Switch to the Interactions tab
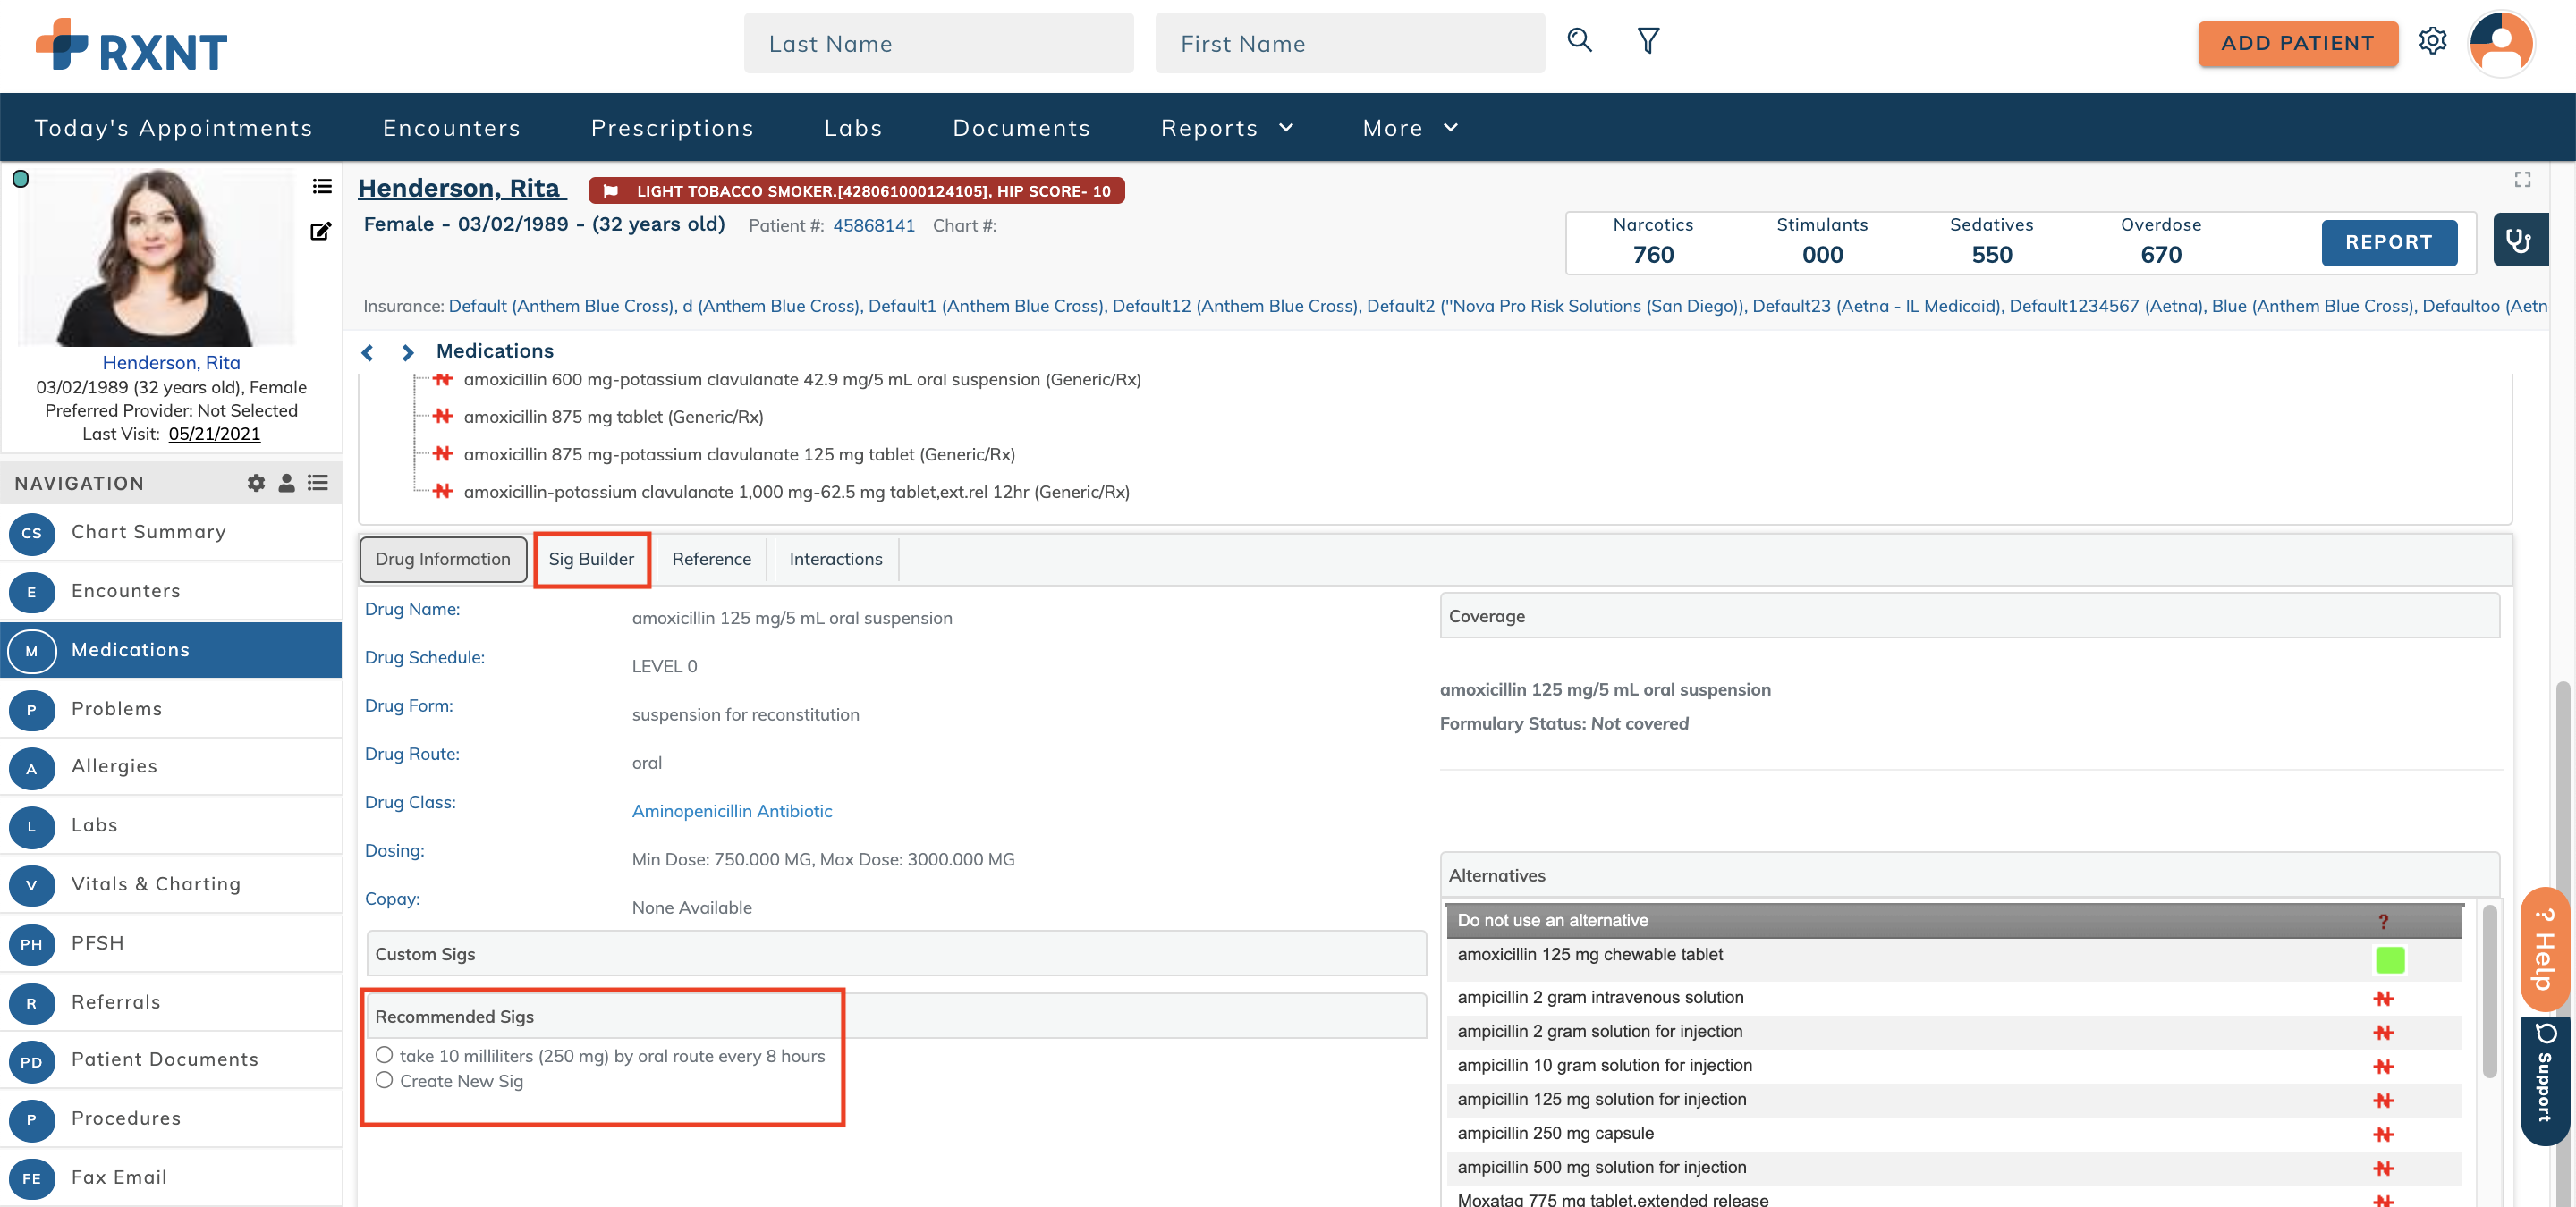The image size is (2576, 1207). [x=835, y=559]
